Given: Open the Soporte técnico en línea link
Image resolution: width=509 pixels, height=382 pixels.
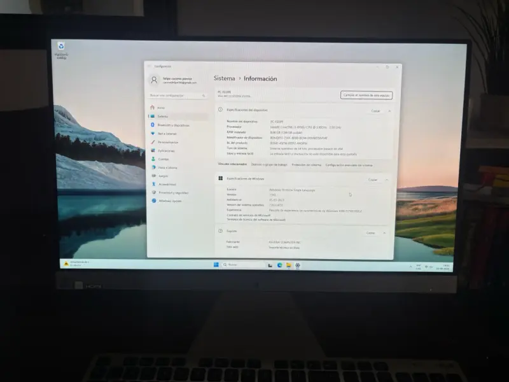Looking at the screenshot, I should [284, 248].
